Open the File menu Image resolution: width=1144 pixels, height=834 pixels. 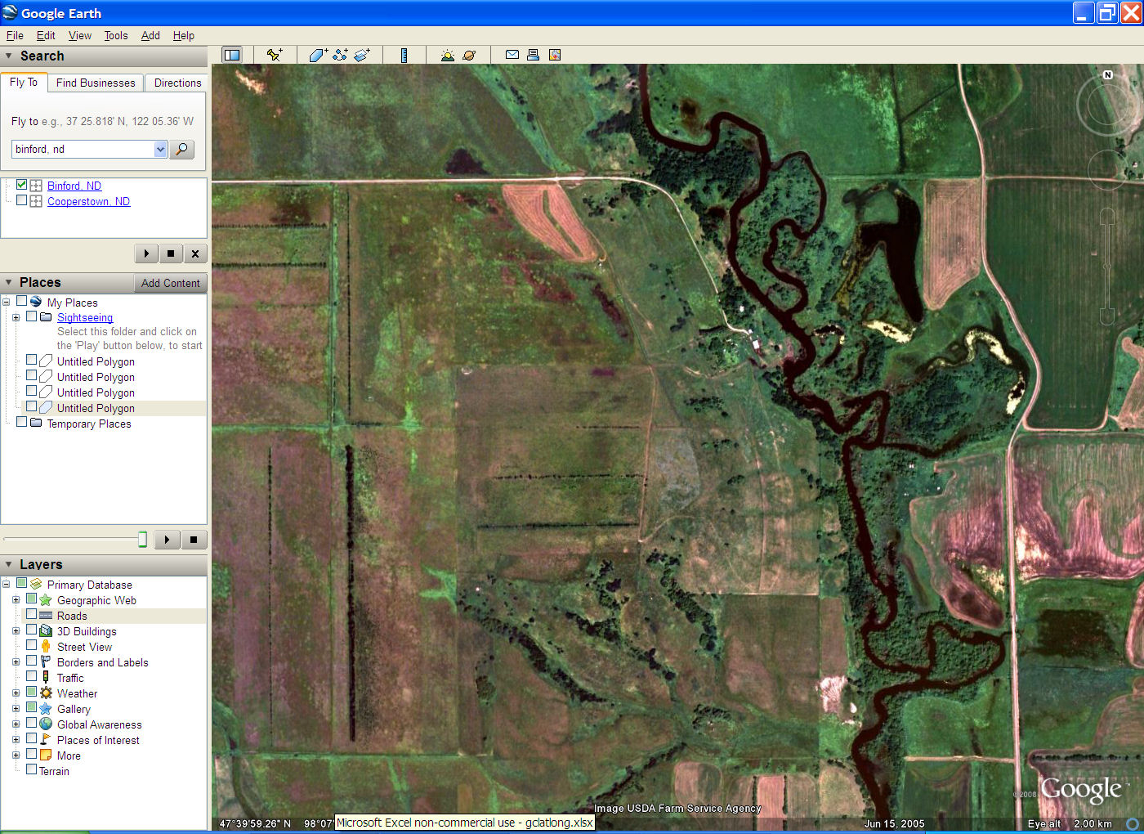(x=15, y=35)
